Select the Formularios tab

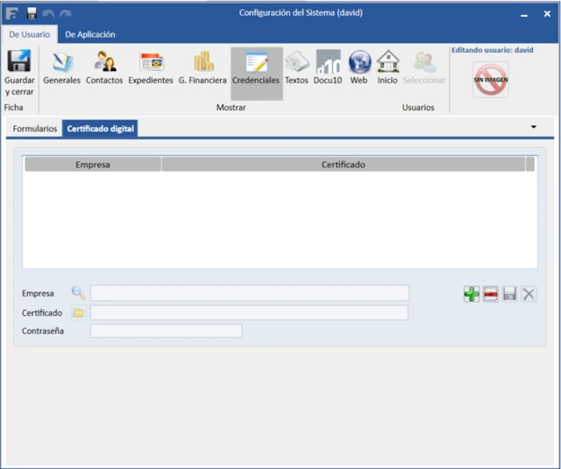35,129
